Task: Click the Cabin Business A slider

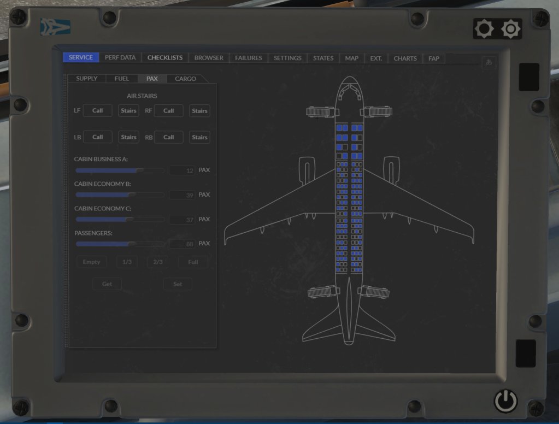Action: pyautogui.click(x=120, y=170)
